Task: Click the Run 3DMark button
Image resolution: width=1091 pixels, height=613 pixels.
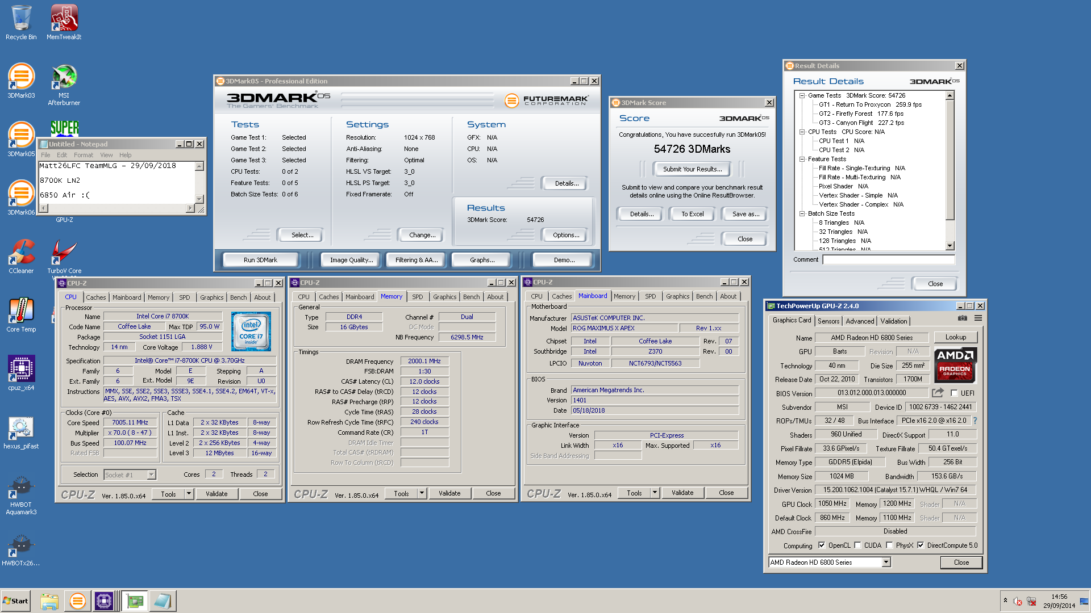Action: 260,260
